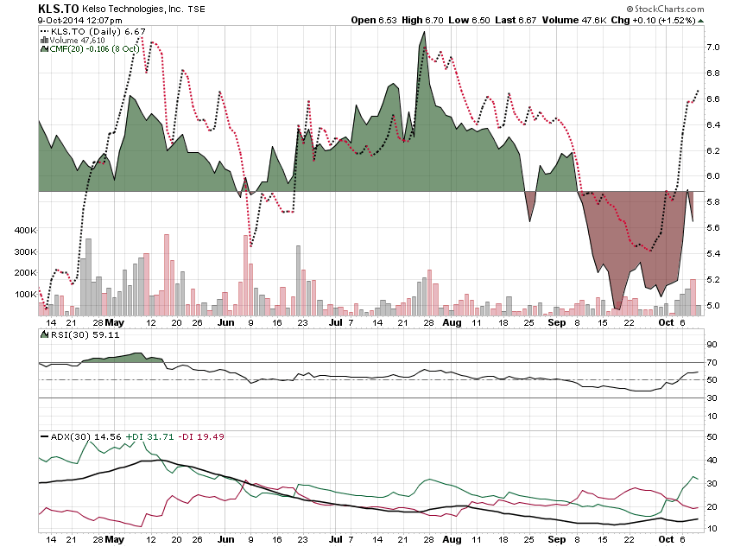The width and height of the screenshot is (734, 547).
Task: Click the 7.0 price axis label
Action: tap(713, 48)
